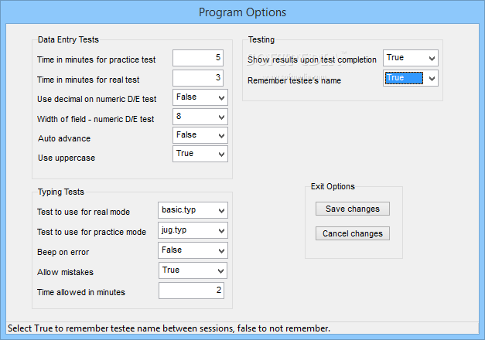Open the Beep on error dropdown
The image size is (485, 340).
click(193, 250)
